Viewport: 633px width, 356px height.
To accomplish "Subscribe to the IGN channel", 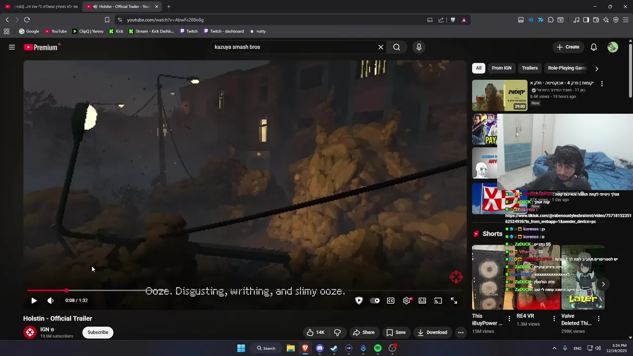I will pos(98,332).
